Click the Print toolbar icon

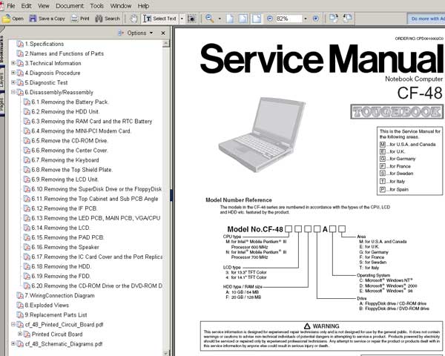75,19
